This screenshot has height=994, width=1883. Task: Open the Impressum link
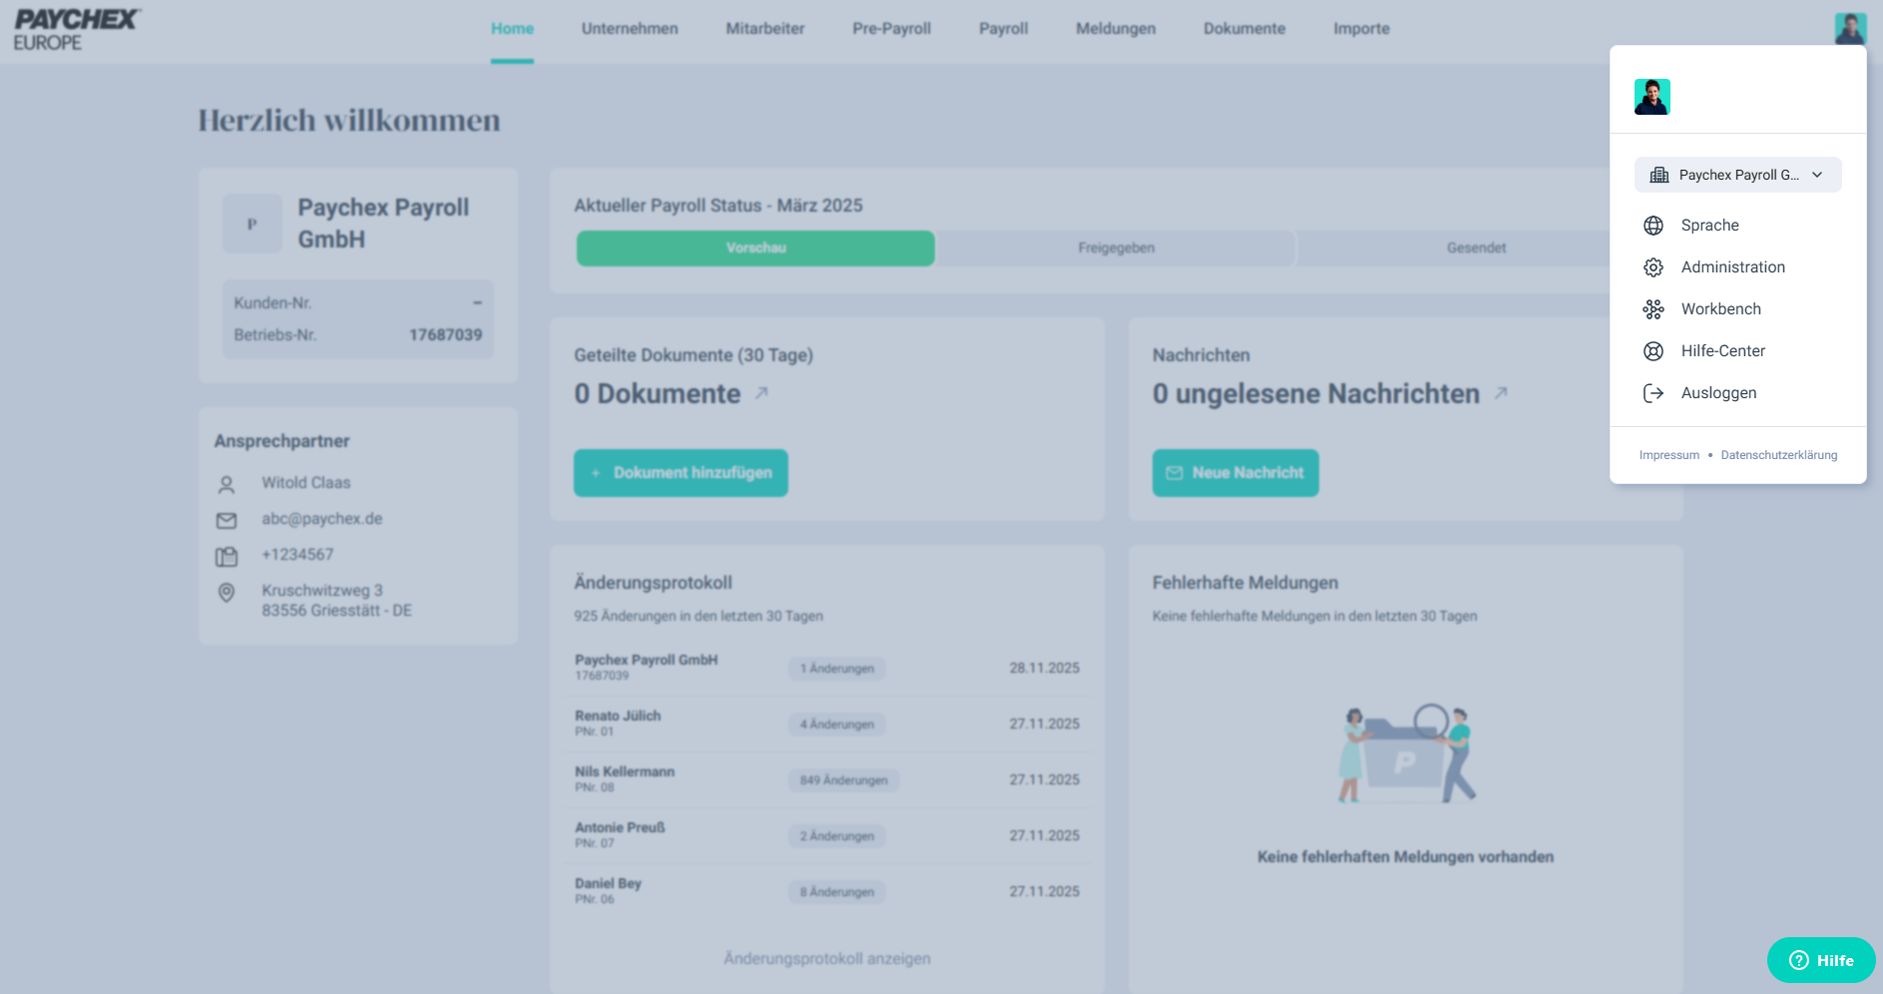click(1668, 455)
